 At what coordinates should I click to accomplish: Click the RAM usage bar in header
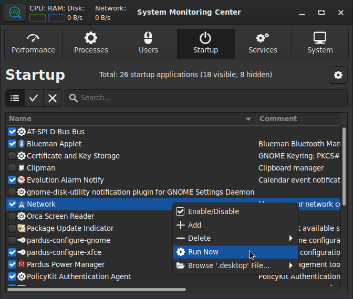click(x=56, y=18)
